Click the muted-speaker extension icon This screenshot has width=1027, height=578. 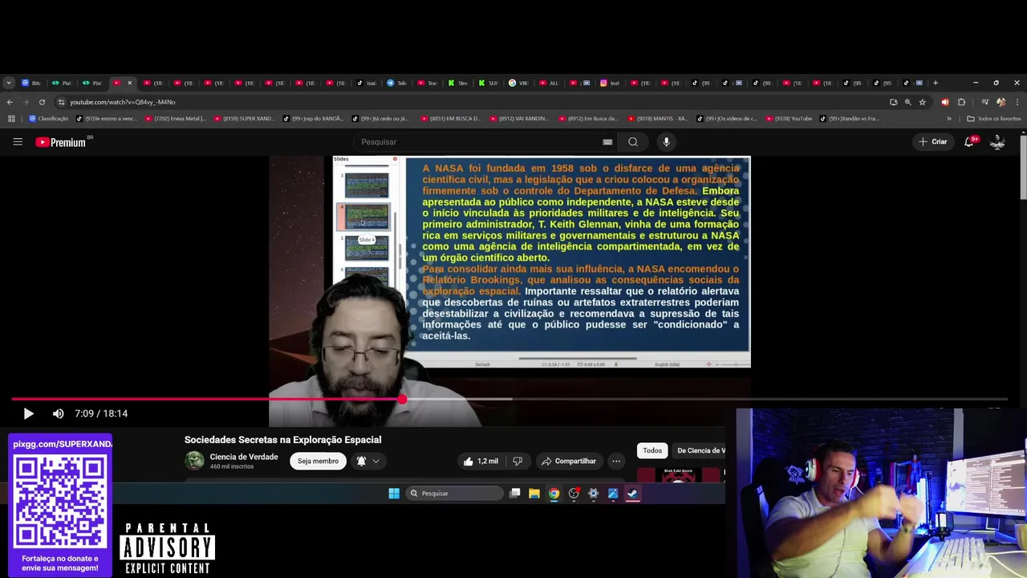[945, 102]
